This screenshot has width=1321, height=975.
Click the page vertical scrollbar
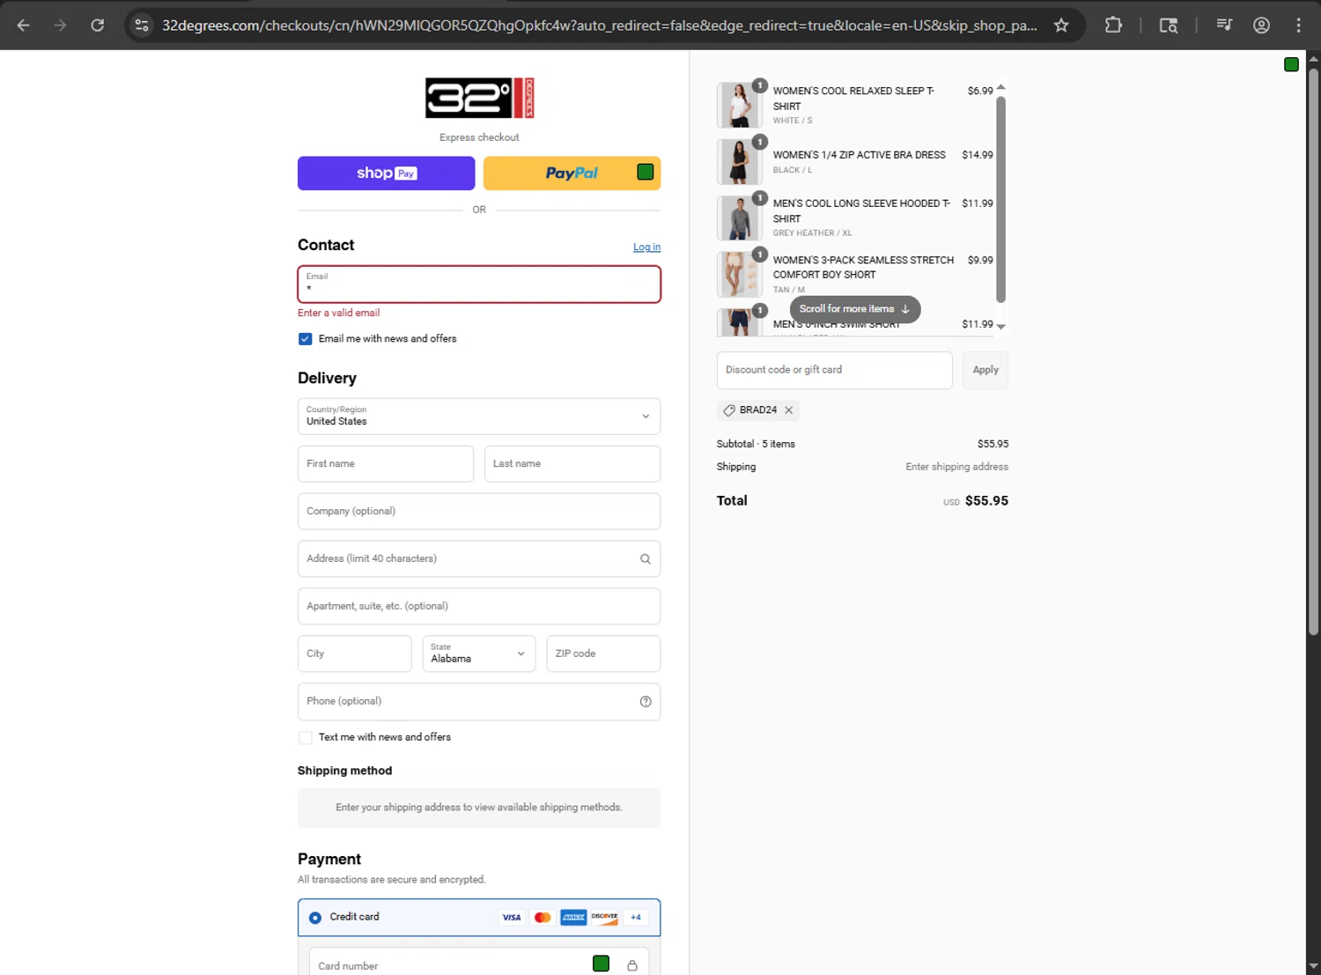1313,352
